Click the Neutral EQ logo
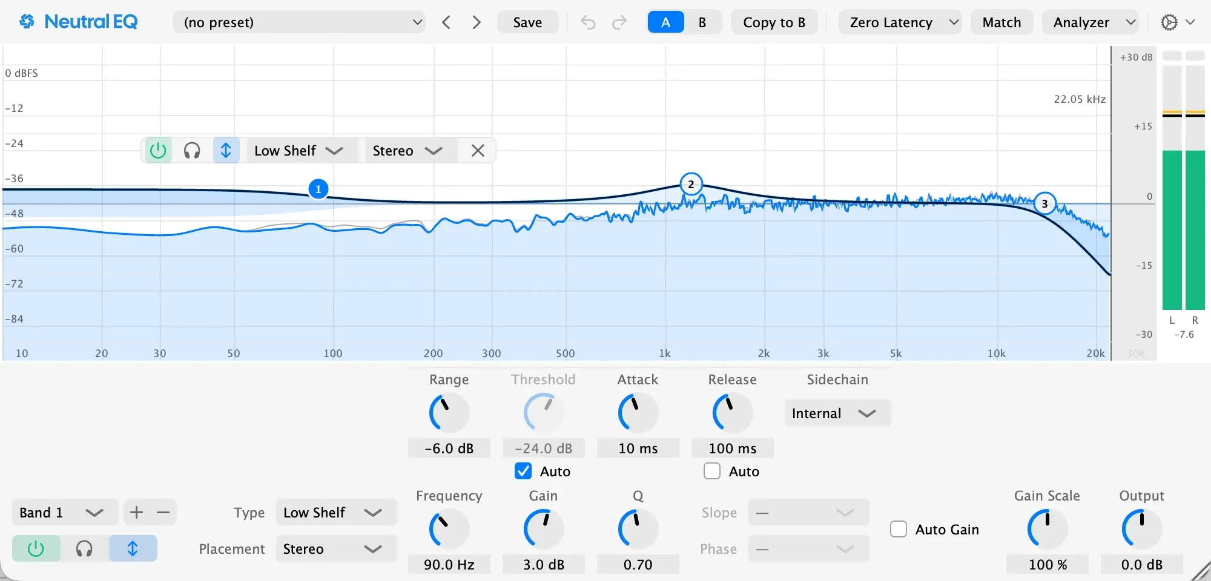The image size is (1211, 581). pyautogui.click(x=79, y=22)
